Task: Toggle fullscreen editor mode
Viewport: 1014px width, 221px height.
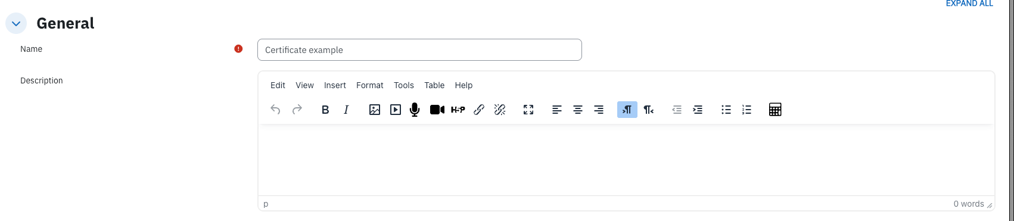Action: point(528,110)
